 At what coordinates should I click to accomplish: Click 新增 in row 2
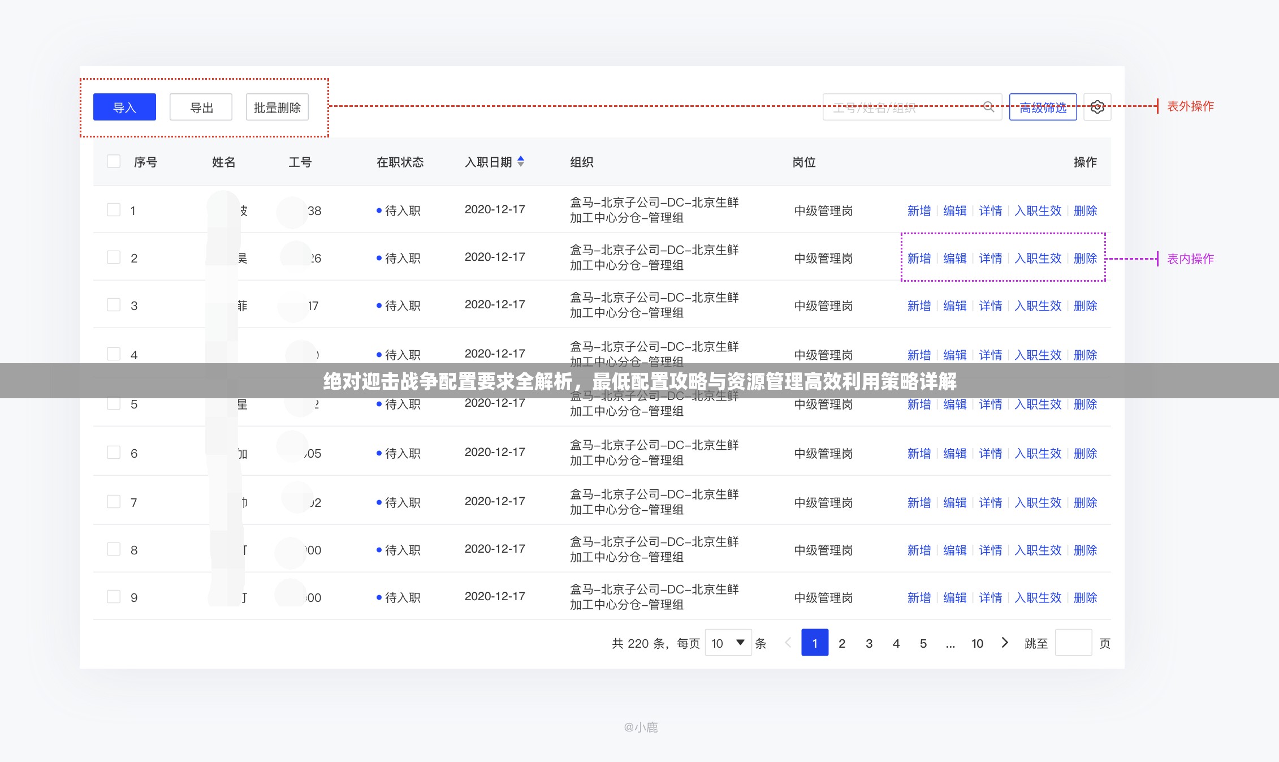point(919,258)
